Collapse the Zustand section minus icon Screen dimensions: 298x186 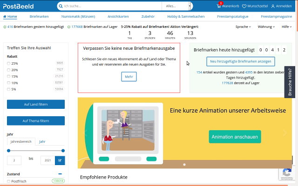pyautogui.click(x=60, y=173)
